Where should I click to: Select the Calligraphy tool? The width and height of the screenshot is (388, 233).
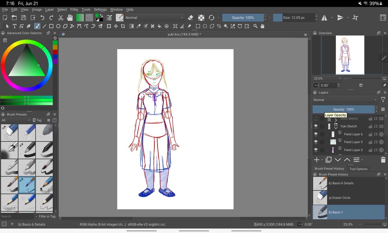pyautogui.click(x=28, y=26)
